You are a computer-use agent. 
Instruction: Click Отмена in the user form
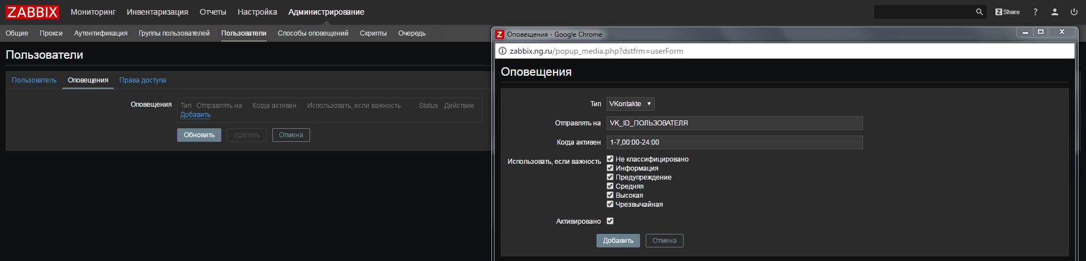coord(291,135)
